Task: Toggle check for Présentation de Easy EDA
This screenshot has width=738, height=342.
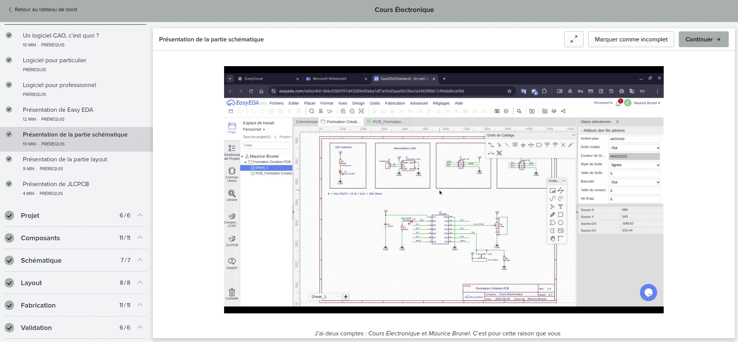Action: pyautogui.click(x=9, y=109)
